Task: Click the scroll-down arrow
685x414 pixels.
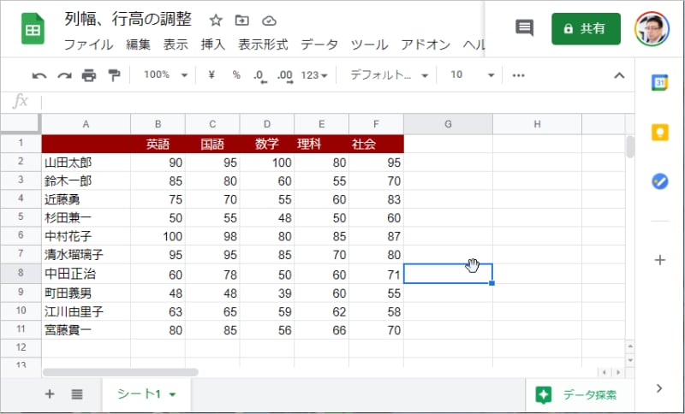Action: (x=629, y=360)
